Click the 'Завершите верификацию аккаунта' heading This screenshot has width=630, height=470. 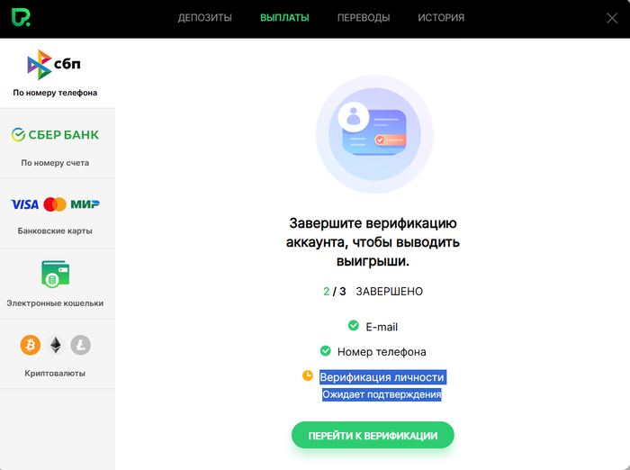pos(373,242)
